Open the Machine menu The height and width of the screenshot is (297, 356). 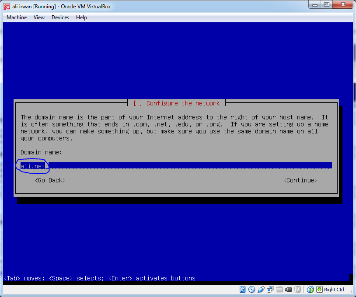point(17,17)
